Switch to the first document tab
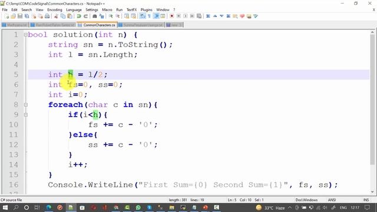 (x=15, y=25)
